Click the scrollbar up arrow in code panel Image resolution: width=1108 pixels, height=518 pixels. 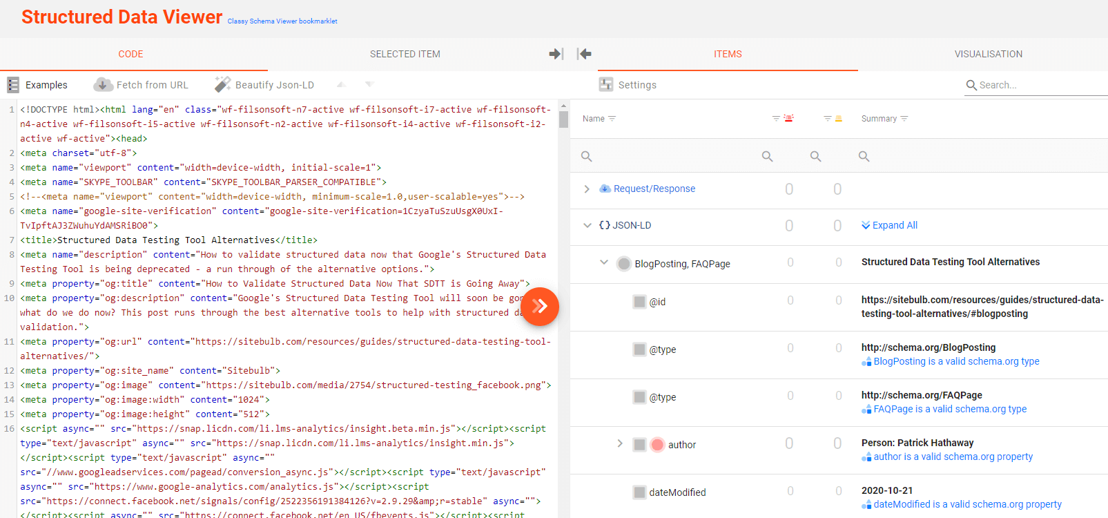coord(563,106)
